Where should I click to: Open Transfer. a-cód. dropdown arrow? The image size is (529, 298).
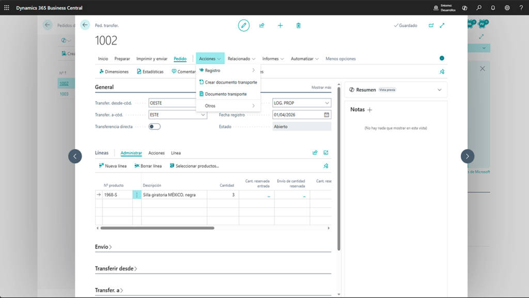203,115
